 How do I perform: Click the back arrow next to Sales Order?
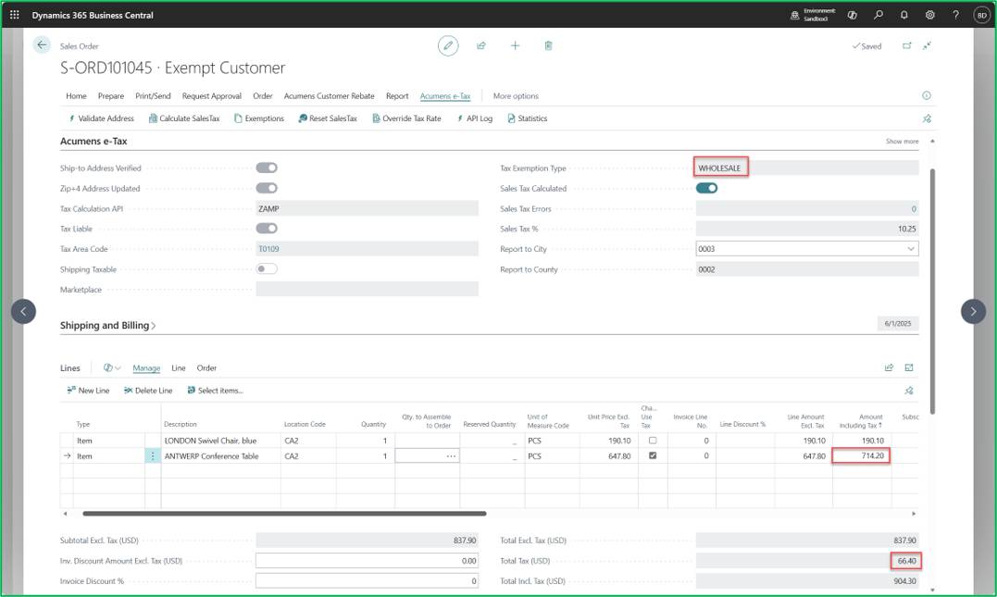click(42, 45)
